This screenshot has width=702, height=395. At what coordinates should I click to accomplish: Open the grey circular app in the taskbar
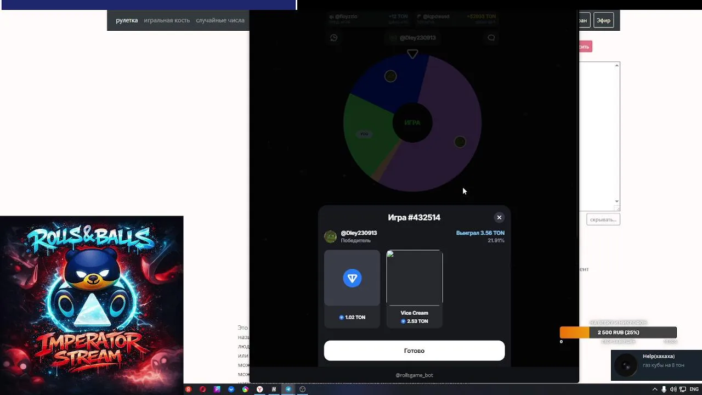pyautogui.click(x=302, y=389)
